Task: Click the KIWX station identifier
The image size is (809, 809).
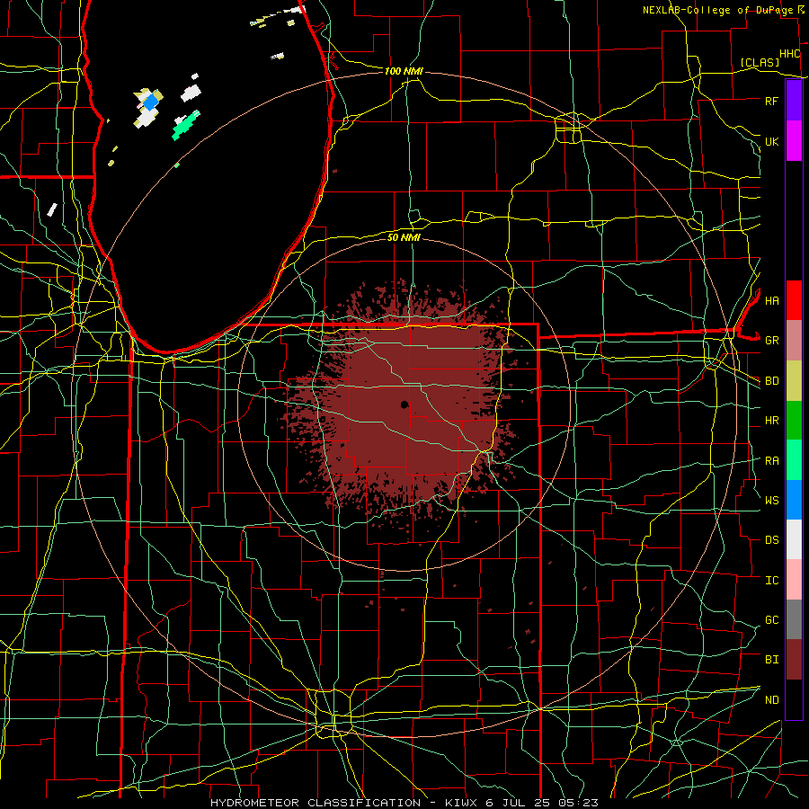Action: pyautogui.click(x=460, y=803)
